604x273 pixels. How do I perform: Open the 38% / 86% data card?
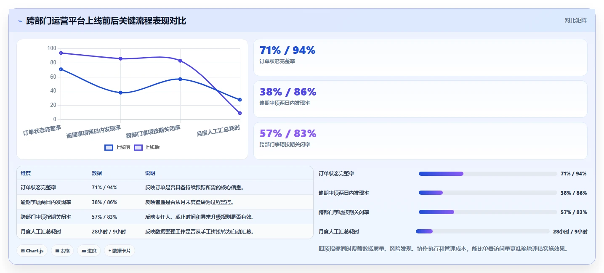click(420, 99)
